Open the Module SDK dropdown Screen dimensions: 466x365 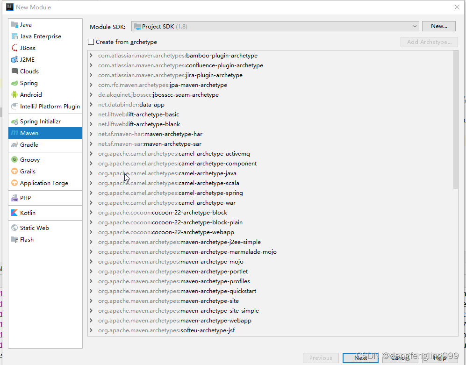[275, 27]
